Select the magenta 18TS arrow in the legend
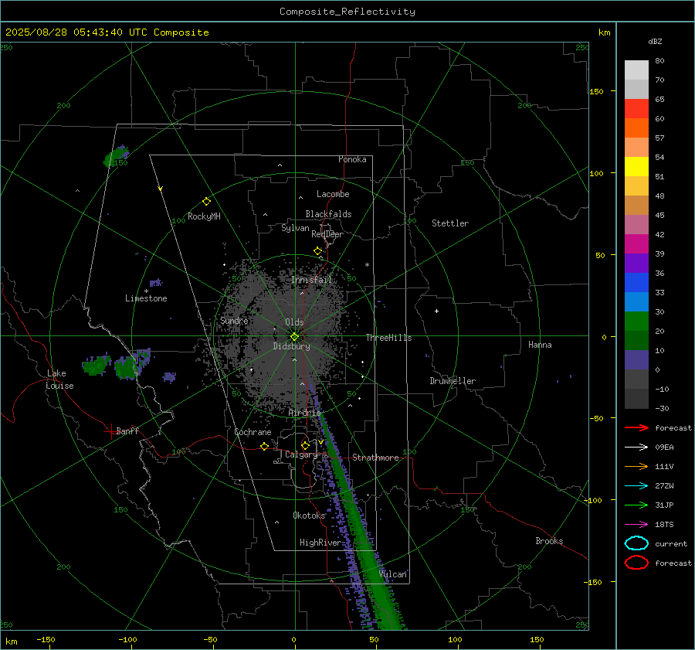The height and width of the screenshot is (650, 695). 636,525
